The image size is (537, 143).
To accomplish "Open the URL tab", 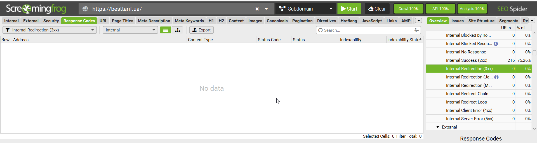I will coord(103,21).
